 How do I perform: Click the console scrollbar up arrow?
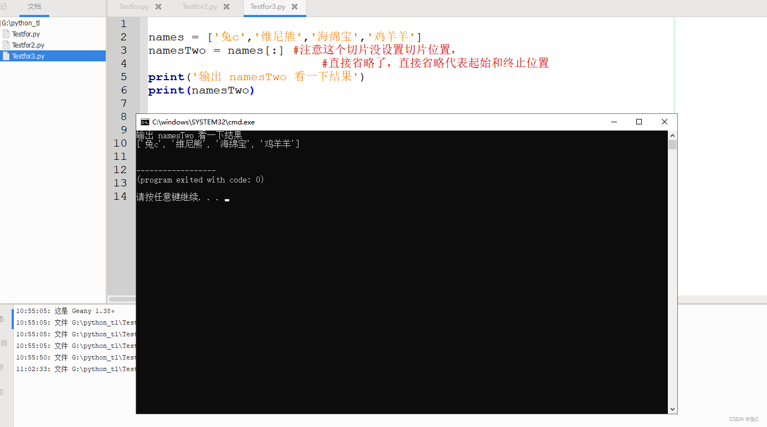672,135
